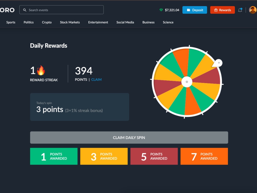Click the yellow 3 Points Awarded tile

[x=104, y=156]
